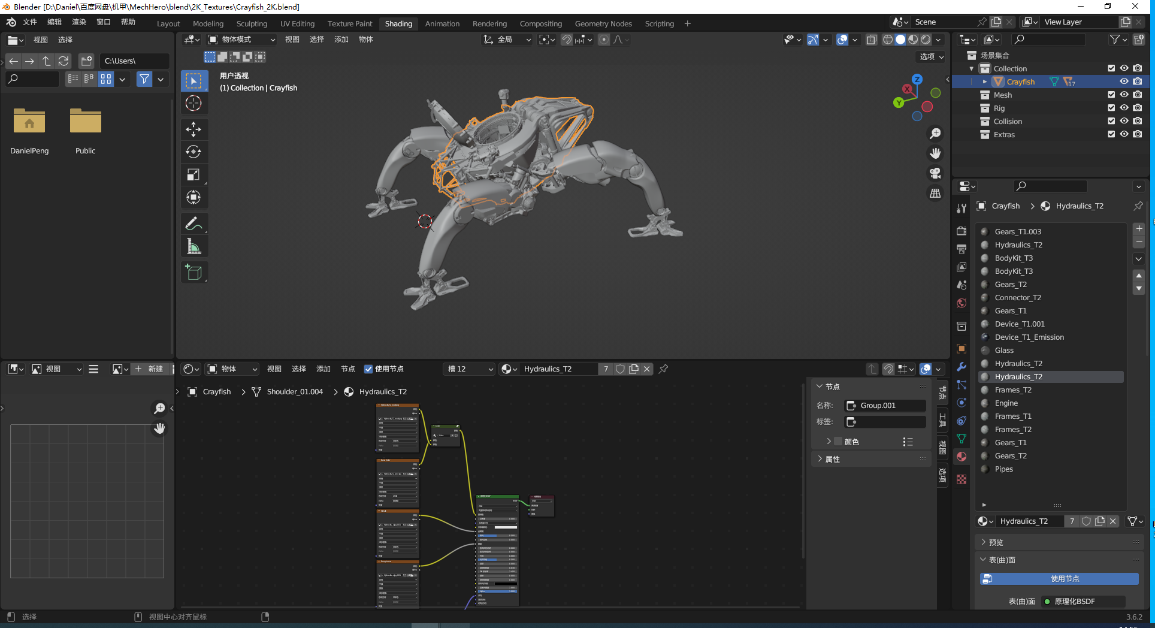1155x628 pixels.
Task: Exclude the Collision collection via checkbox
Action: click(1111, 121)
